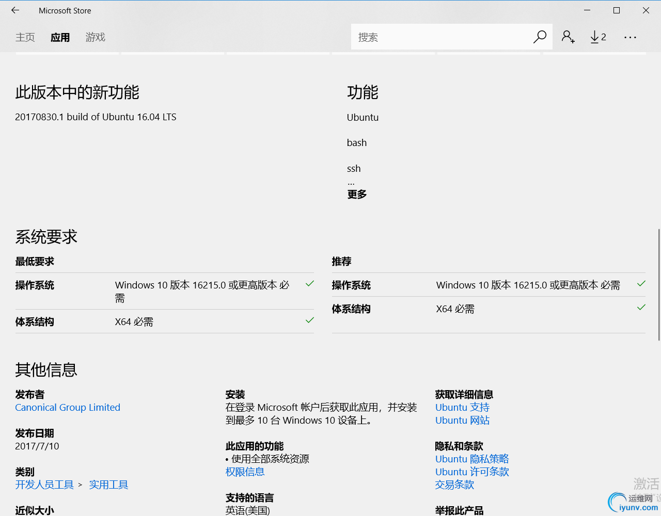Switch to the 游戏 tab

coord(96,37)
